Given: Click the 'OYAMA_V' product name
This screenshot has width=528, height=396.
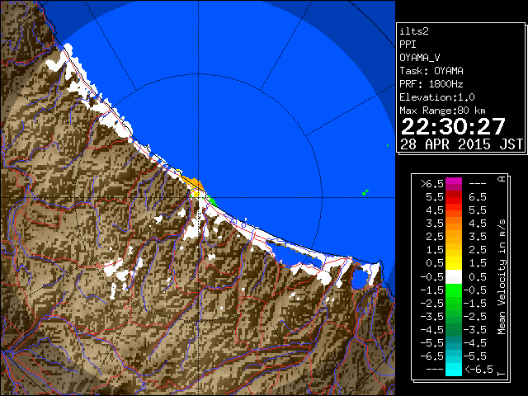Looking at the screenshot, I should [x=420, y=58].
